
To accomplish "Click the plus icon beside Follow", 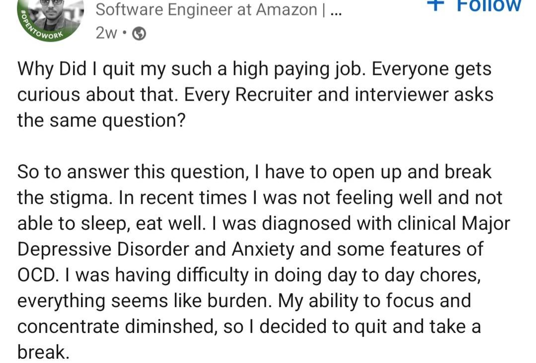I will (435, 5).
